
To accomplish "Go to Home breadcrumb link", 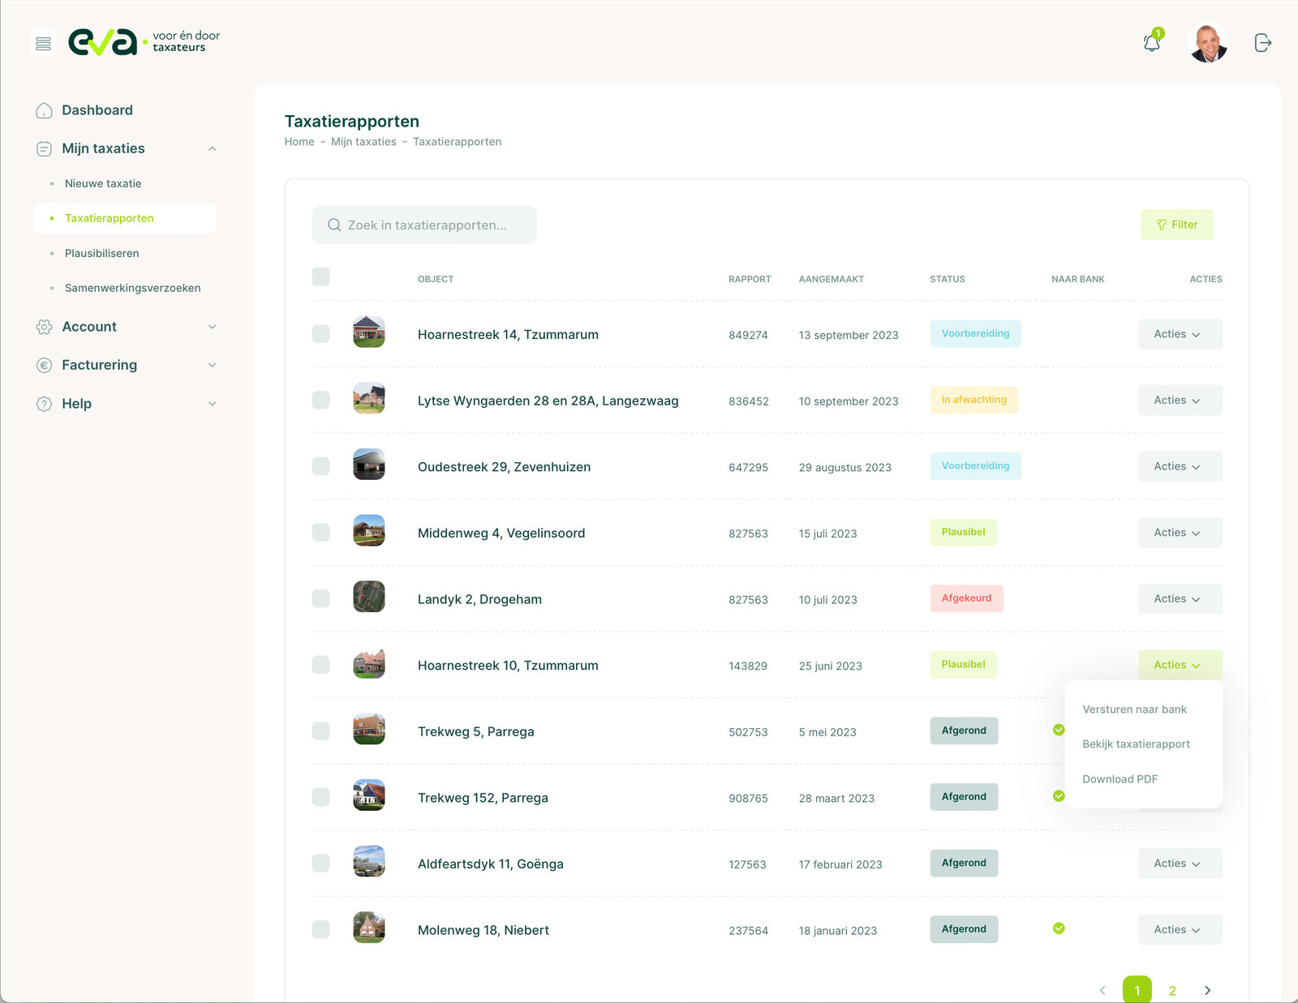I will click(x=299, y=142).
